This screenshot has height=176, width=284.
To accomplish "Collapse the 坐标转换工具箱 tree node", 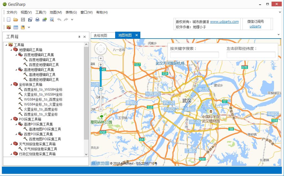I will point(11,85).
